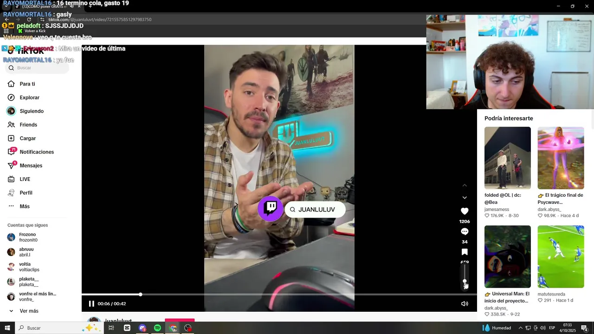Screen dimensions: 594x334
Task: Mute the video with the speaker icon
Action: tap(465, 304)
